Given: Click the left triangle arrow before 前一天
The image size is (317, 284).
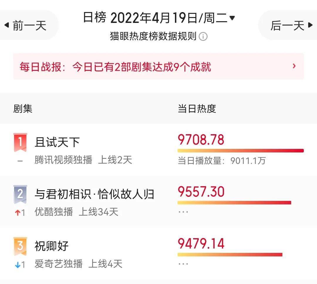Looking at the screenshot, I should (7, 25).
